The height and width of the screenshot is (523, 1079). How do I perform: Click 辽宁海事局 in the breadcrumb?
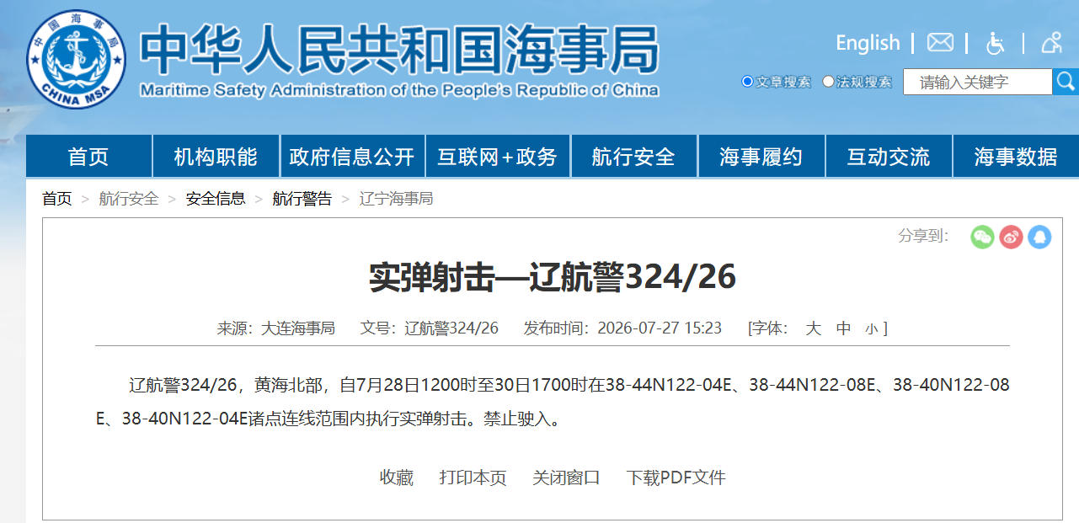click(x=396, y=199)
